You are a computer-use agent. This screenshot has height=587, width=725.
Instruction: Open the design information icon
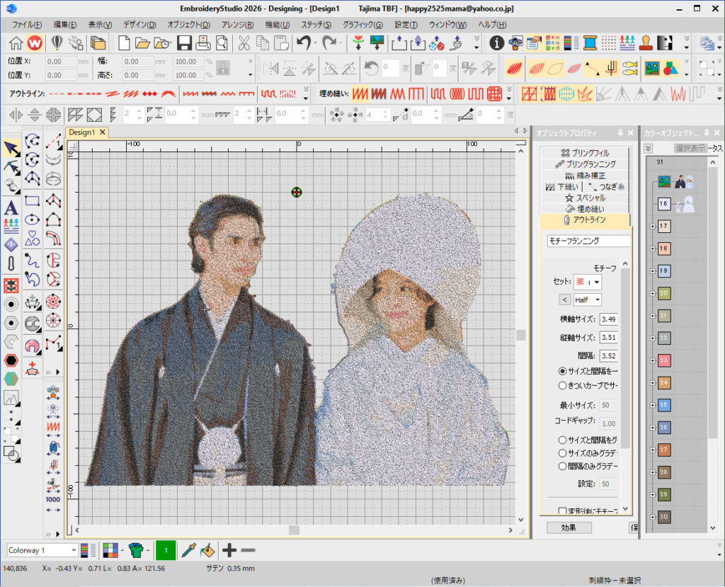coord(496,43)
